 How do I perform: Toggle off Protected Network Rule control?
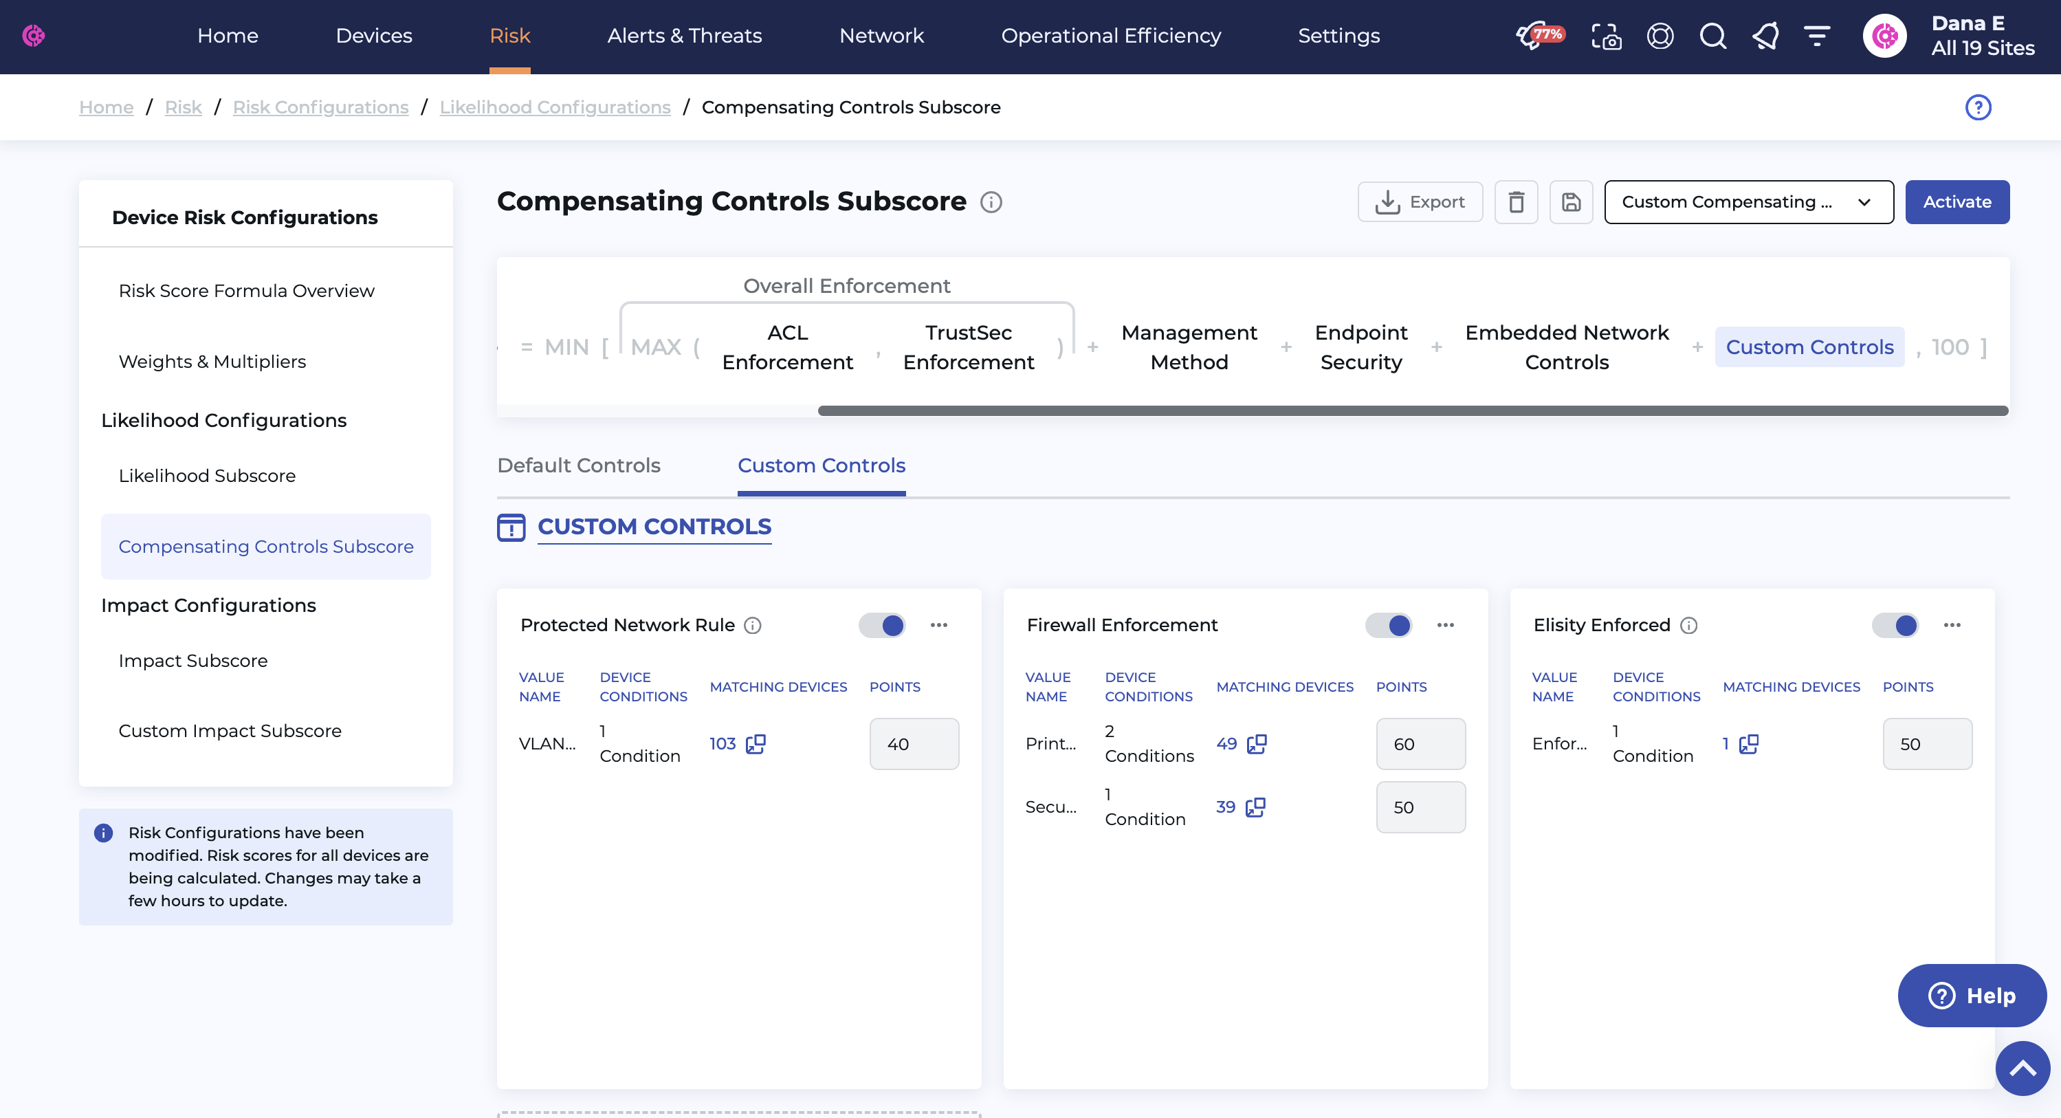882,625
